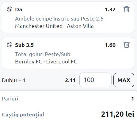Click the Dublu = 1 label
The height and width of the screenshot is (121, 137).
[x=13, y=80]
